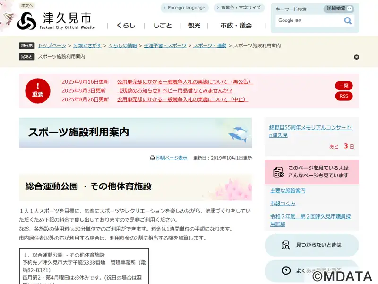The width and height of the screenshot is (378, 284).
Task: Click the Google keyword search field
Action: click(x=309, y=21)
